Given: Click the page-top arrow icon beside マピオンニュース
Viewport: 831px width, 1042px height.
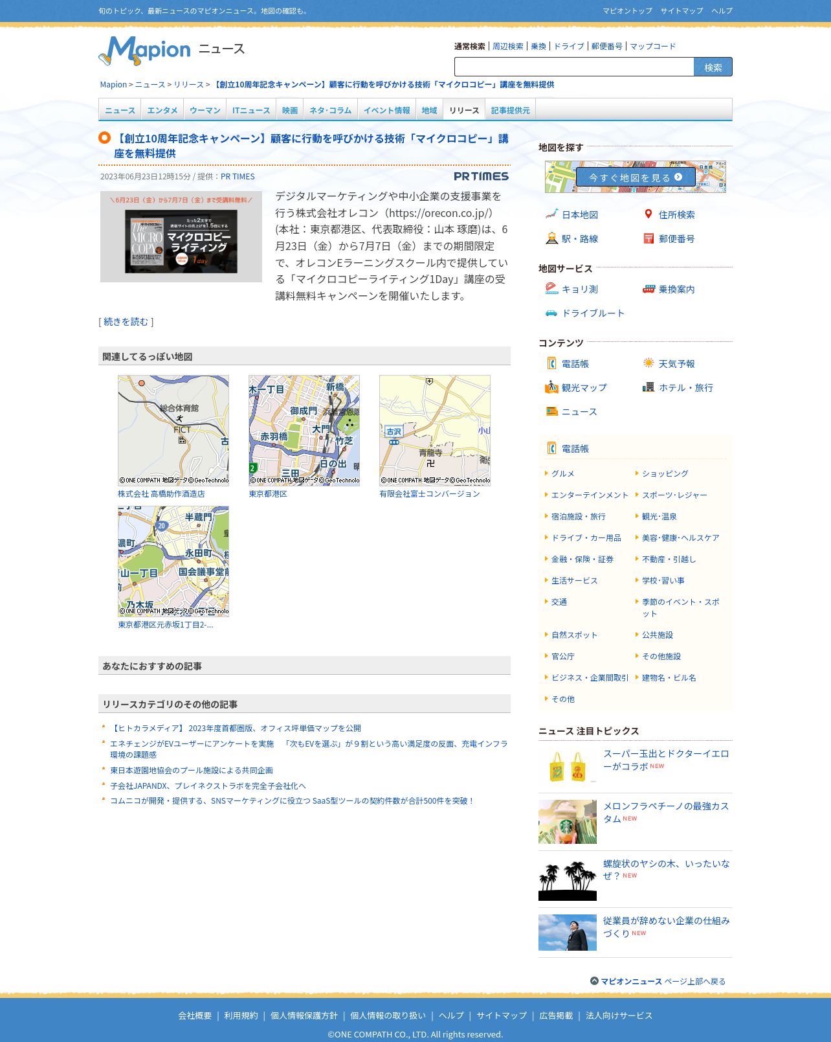Looking at the screenshot, I should [594, 981].
